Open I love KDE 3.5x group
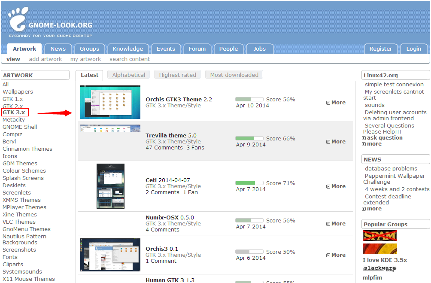Viewport: 431px width, 283px height. coord(385,260)
